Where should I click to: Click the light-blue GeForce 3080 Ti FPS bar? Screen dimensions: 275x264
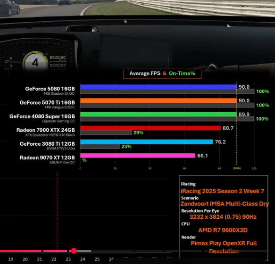(147, 142)
